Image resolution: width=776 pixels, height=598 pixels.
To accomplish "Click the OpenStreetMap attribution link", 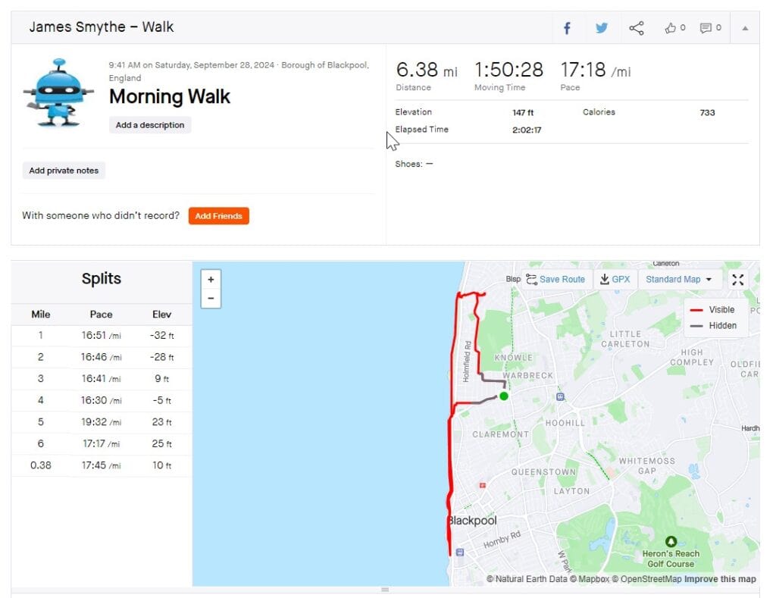I will [646, 579].
